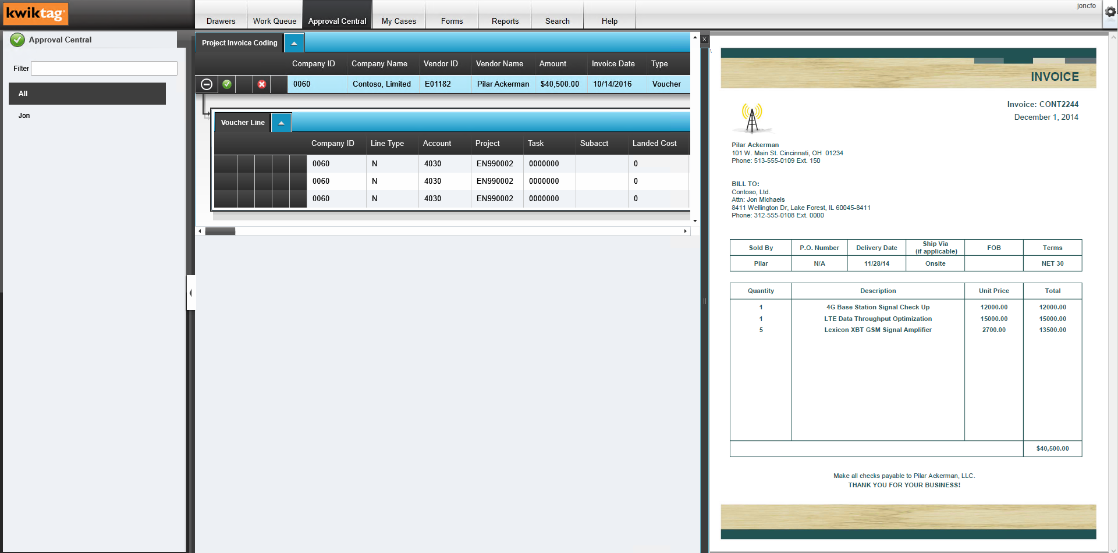Collapse the Project Invoice Coding section arrow
The width and height of the screenshot is (1118, 553).
pos(294,43)
